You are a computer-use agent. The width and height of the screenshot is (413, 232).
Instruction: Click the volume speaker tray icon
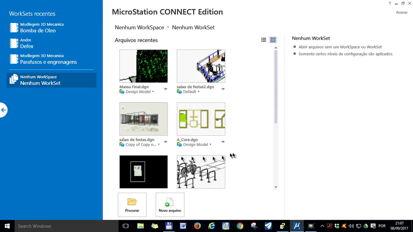(x=351, y=226)
